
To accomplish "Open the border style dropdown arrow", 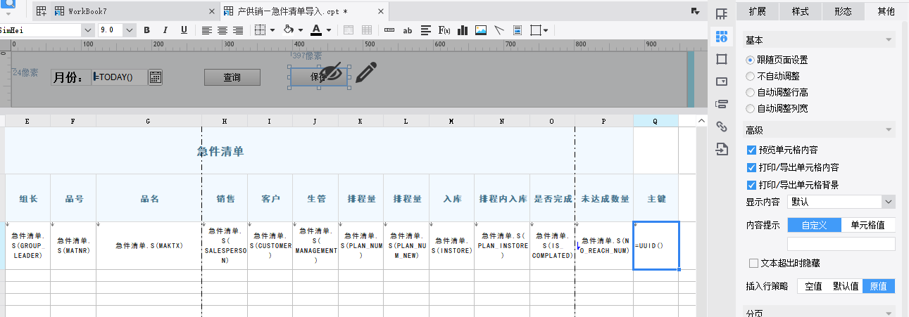I will coord(272,30).
